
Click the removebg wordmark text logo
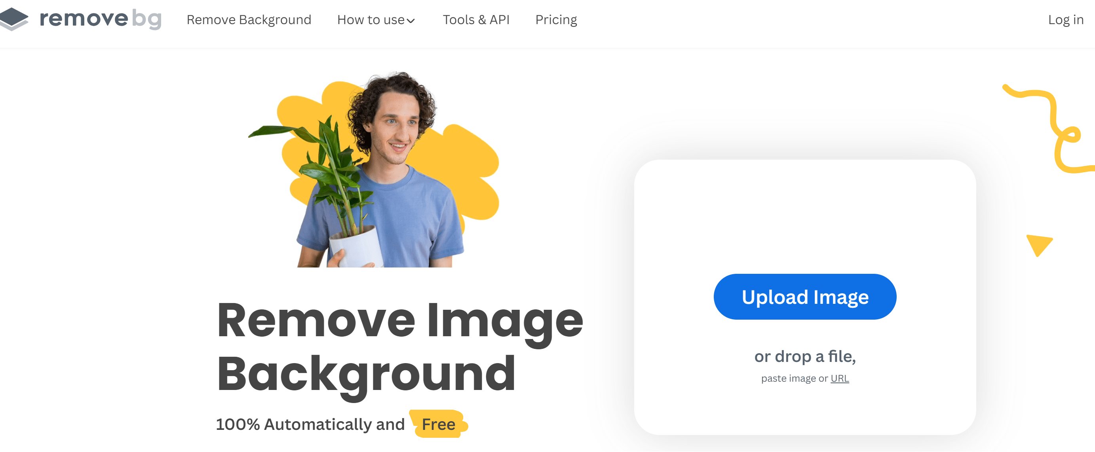pyautogui.click(x=101, y=19)
